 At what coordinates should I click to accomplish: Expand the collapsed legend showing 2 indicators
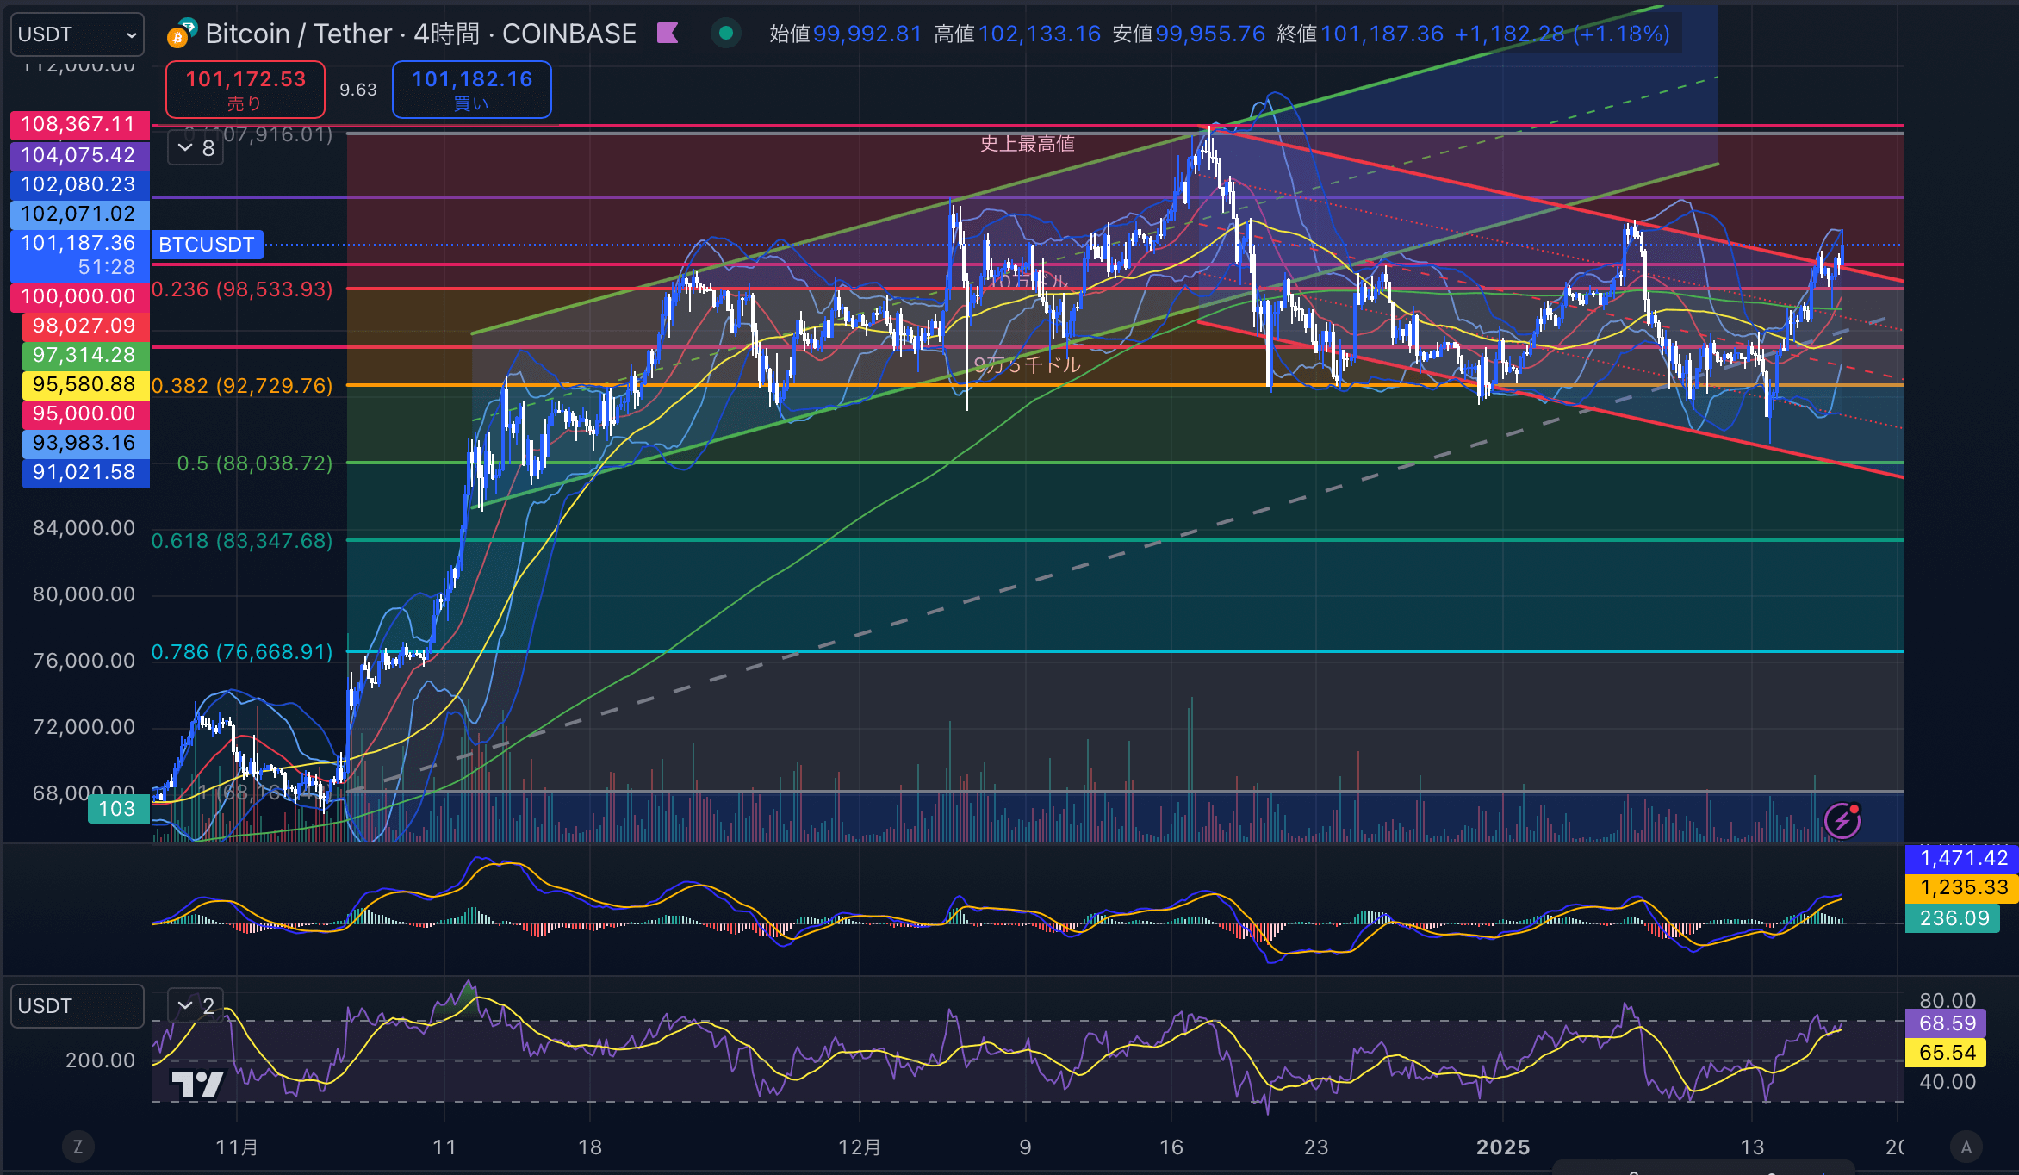pos(196,1005)
